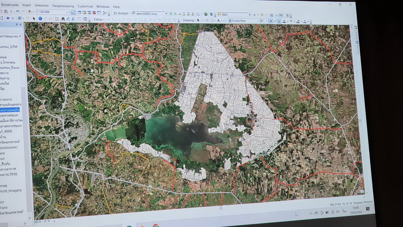Select the Rectangle drawing tool

tap(212, 20)
